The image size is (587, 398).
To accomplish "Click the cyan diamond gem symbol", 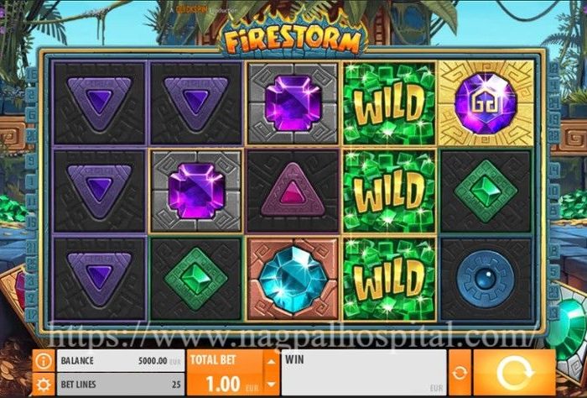I will (x=293, y=279).
